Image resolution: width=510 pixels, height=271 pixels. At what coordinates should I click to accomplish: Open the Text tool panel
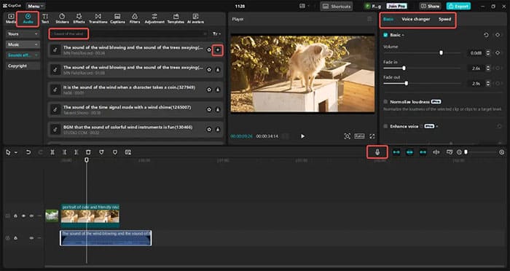click(45, 18)
